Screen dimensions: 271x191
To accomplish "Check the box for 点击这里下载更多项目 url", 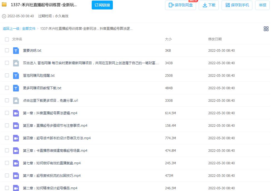I will 7,100.
